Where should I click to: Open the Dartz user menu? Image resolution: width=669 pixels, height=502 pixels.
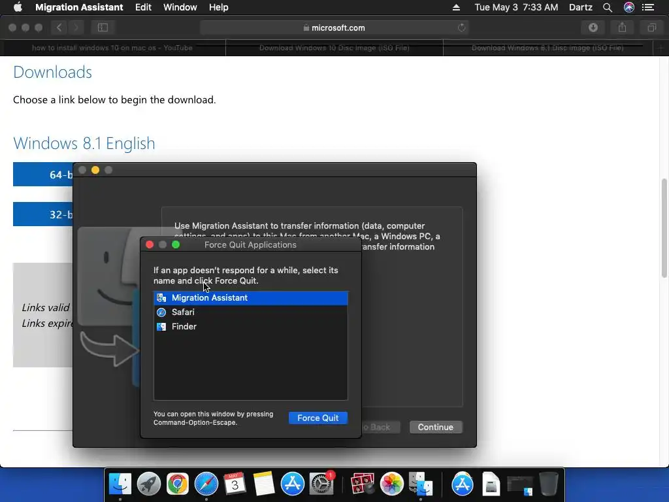(581, 7)
